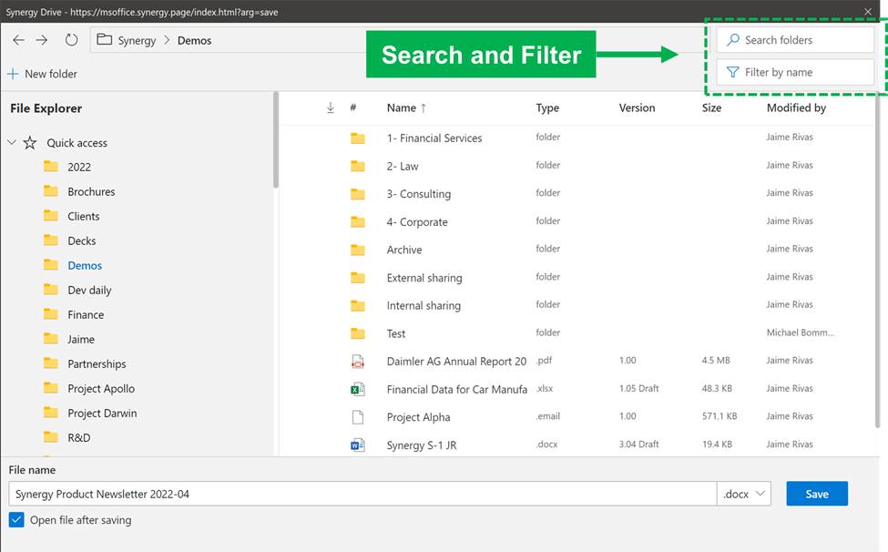Sort by the Size column header
The width and height of the screenshot is (888, 552).
click(711, 107)
